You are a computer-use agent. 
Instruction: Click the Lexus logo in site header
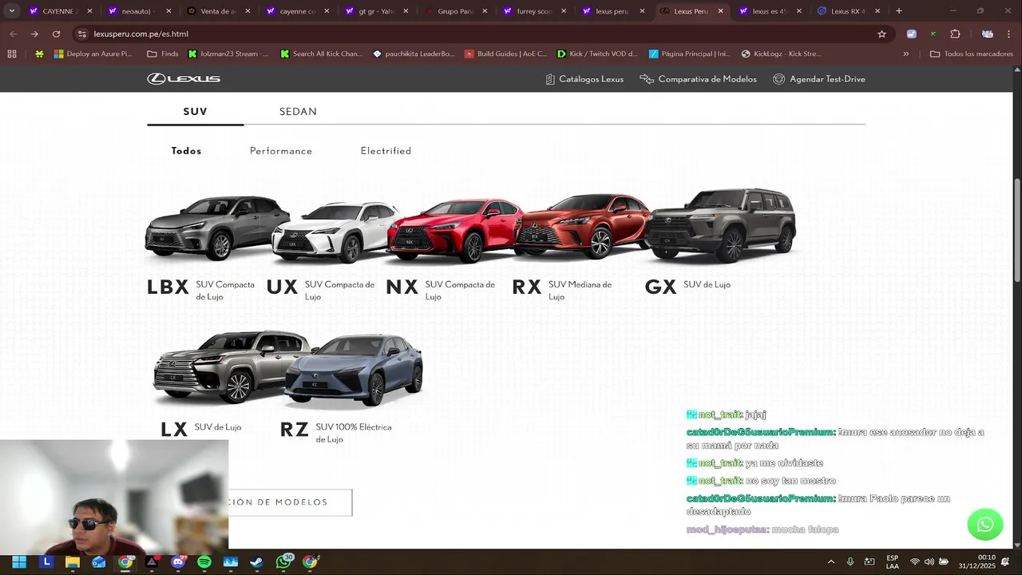click(184, 78)
